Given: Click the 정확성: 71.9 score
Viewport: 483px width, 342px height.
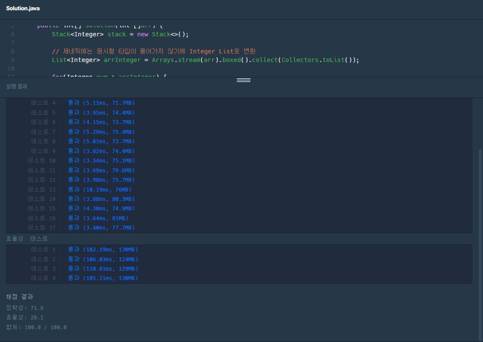Looking at the screenshot, I should pos(25,308).
